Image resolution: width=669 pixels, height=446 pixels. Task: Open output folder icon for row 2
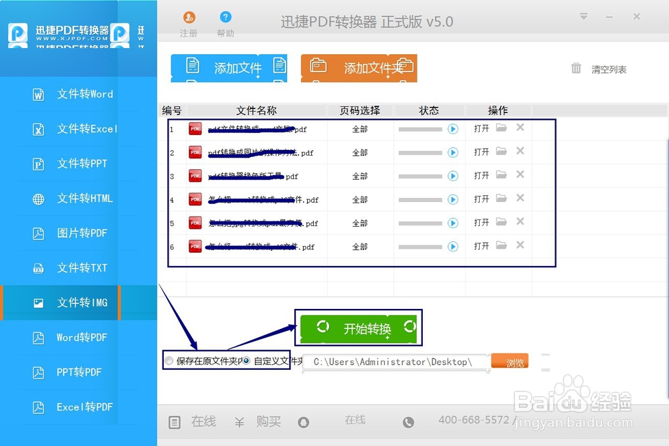501,151
